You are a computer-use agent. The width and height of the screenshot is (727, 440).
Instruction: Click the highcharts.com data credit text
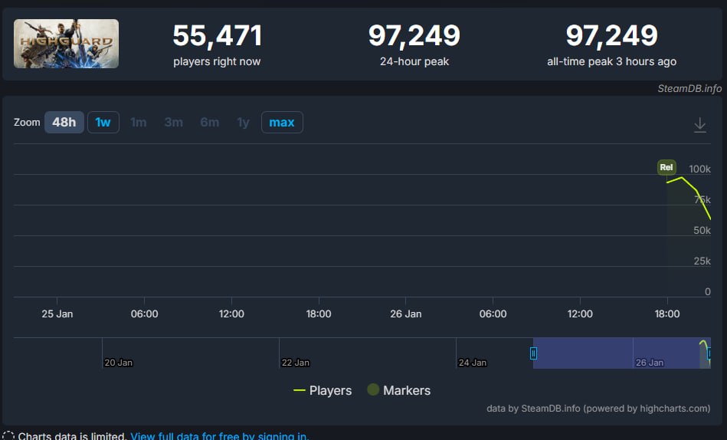pos(598,409)
